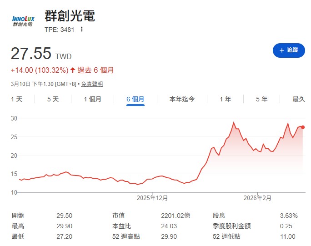Select the 6 個月 chart range tab

pos(135,99)
